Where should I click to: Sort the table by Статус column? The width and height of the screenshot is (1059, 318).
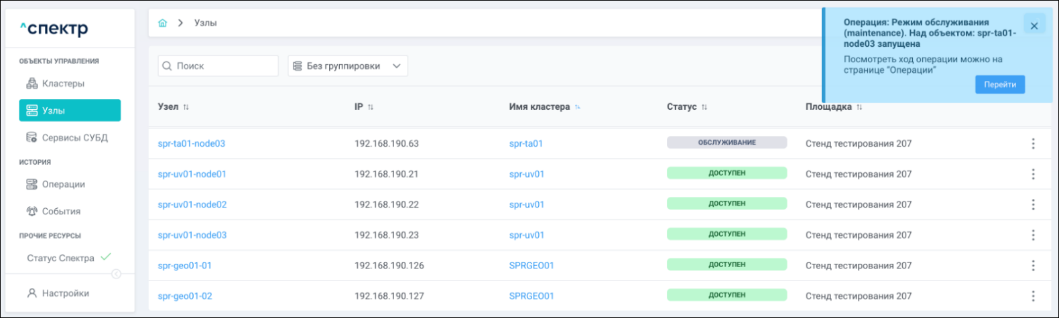coord(704,107)
